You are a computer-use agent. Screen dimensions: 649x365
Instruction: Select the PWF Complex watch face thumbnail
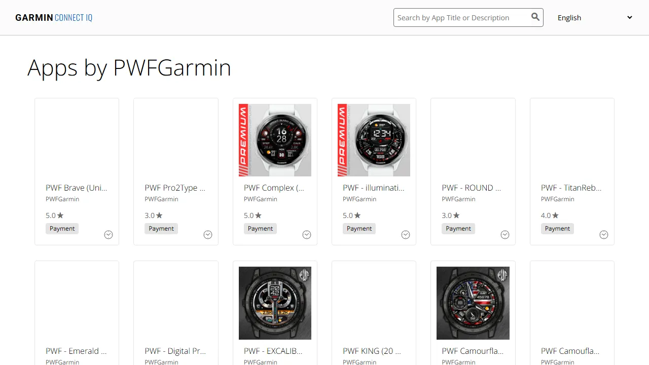coord(275,140)
